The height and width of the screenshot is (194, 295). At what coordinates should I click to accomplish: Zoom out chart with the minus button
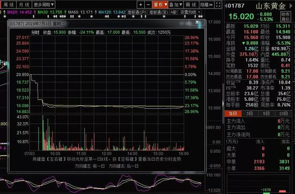tap(148, 5)
